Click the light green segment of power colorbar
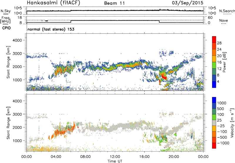This screenshot has width=235, height=163. tap(214, 65)
